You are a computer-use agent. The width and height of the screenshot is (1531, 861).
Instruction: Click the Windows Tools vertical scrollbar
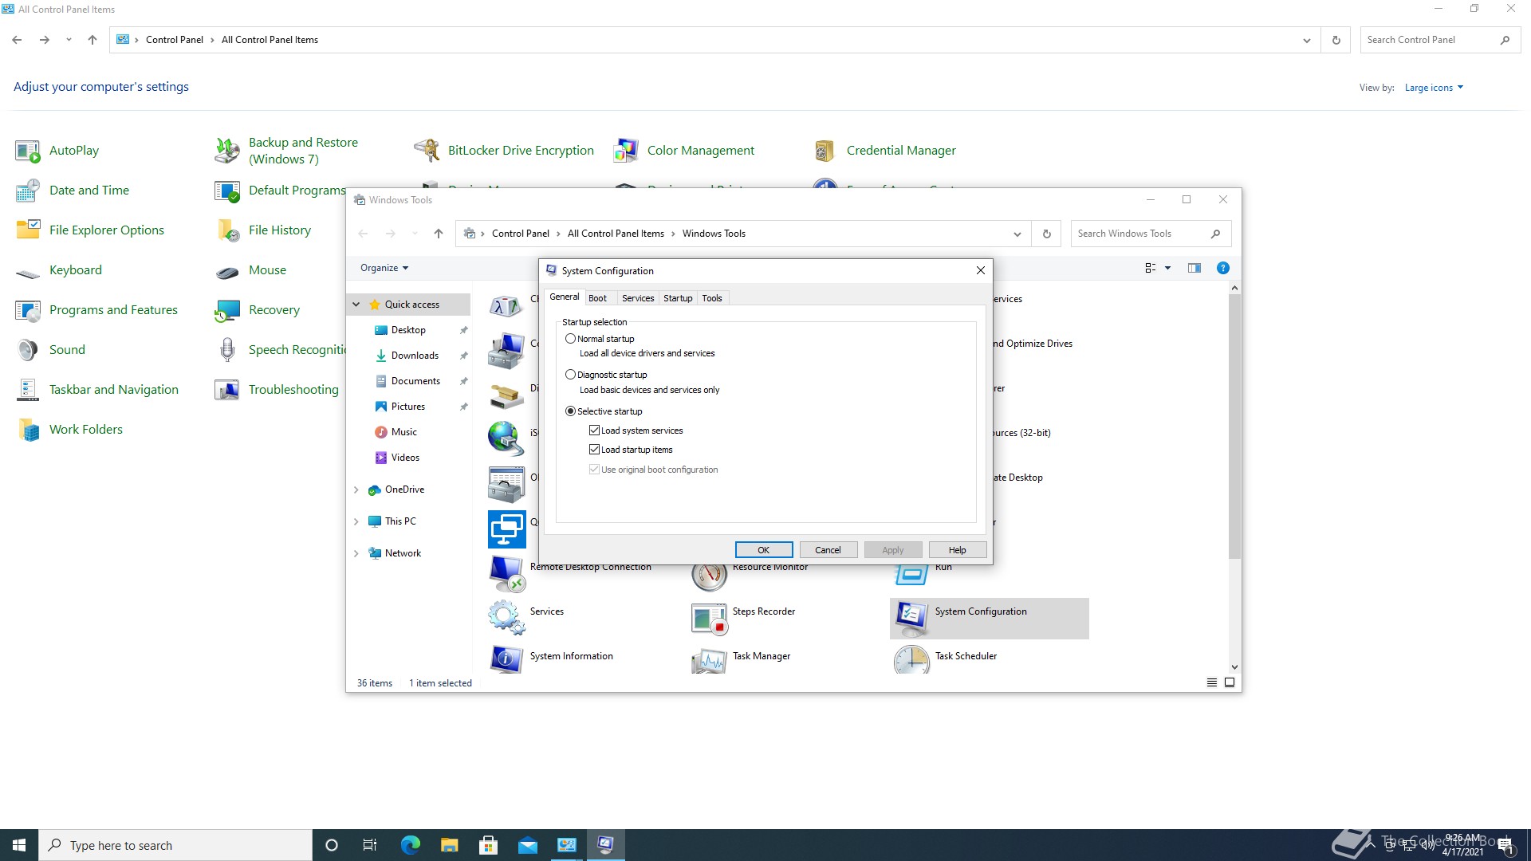point(1234,427)
